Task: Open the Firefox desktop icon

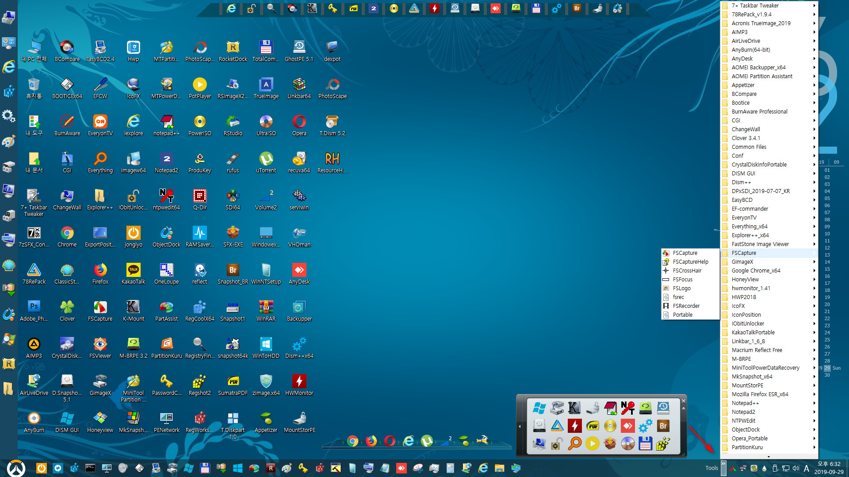Action: click(100, 273)
